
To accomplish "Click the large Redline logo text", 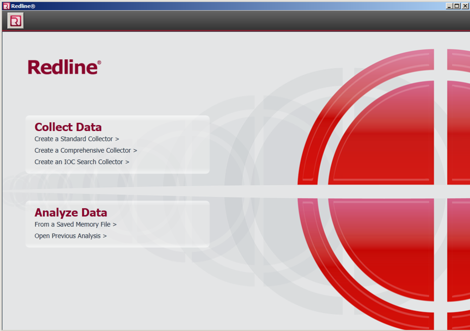I will pyautogui.click(x=64, y=67).
